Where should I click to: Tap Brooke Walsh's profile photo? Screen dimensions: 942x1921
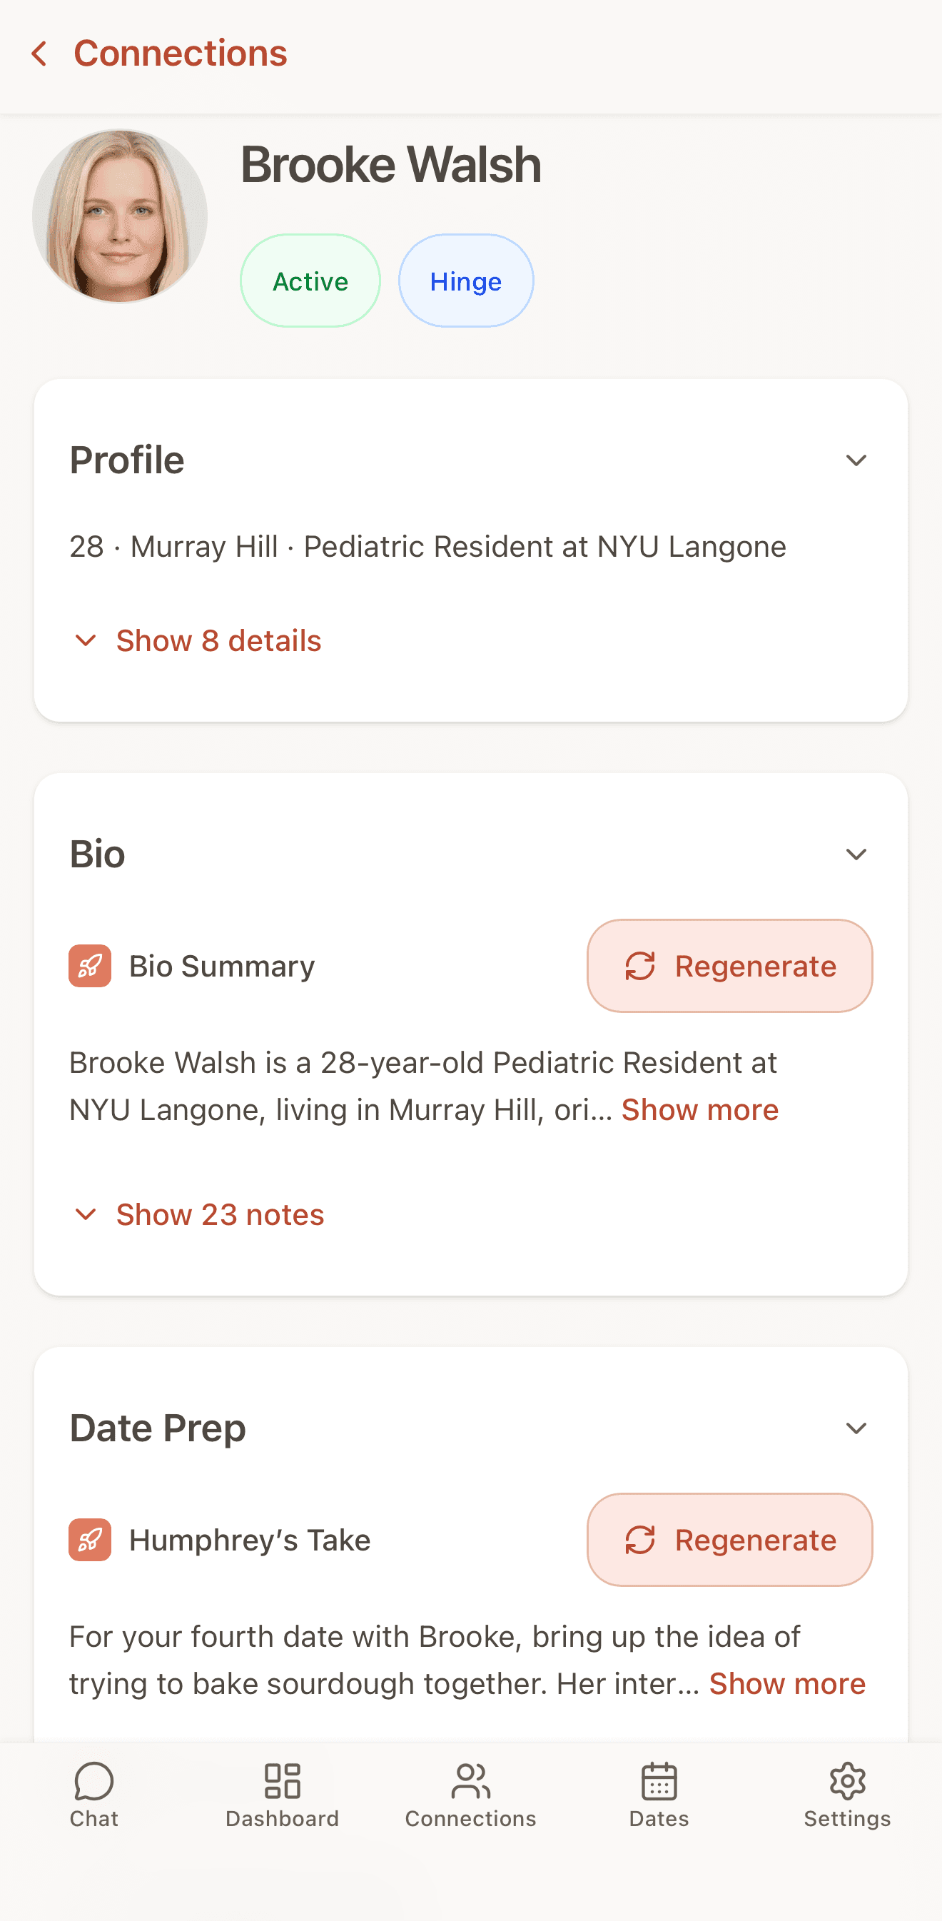point(120,216)
